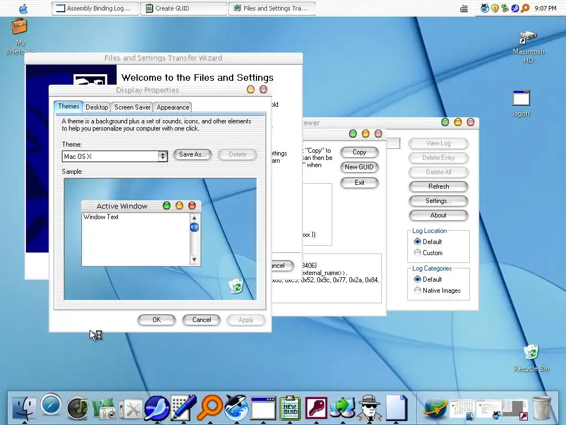Switch to Assembly Binding Log taskbar item
Viewport: 566px width, 425px height.
pos(95,8)
